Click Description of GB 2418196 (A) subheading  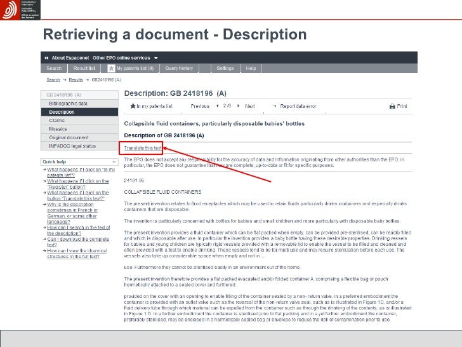pos(164,135)
